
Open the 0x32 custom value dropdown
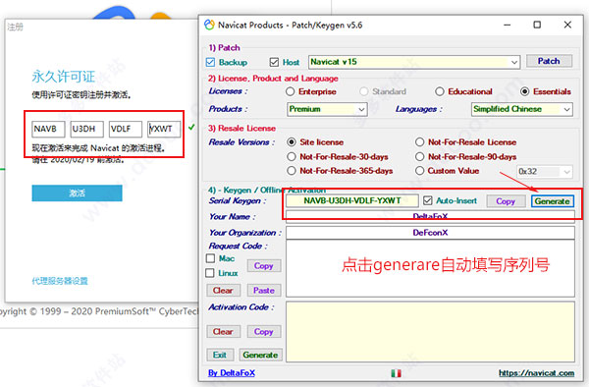click(x=545, y=172)
